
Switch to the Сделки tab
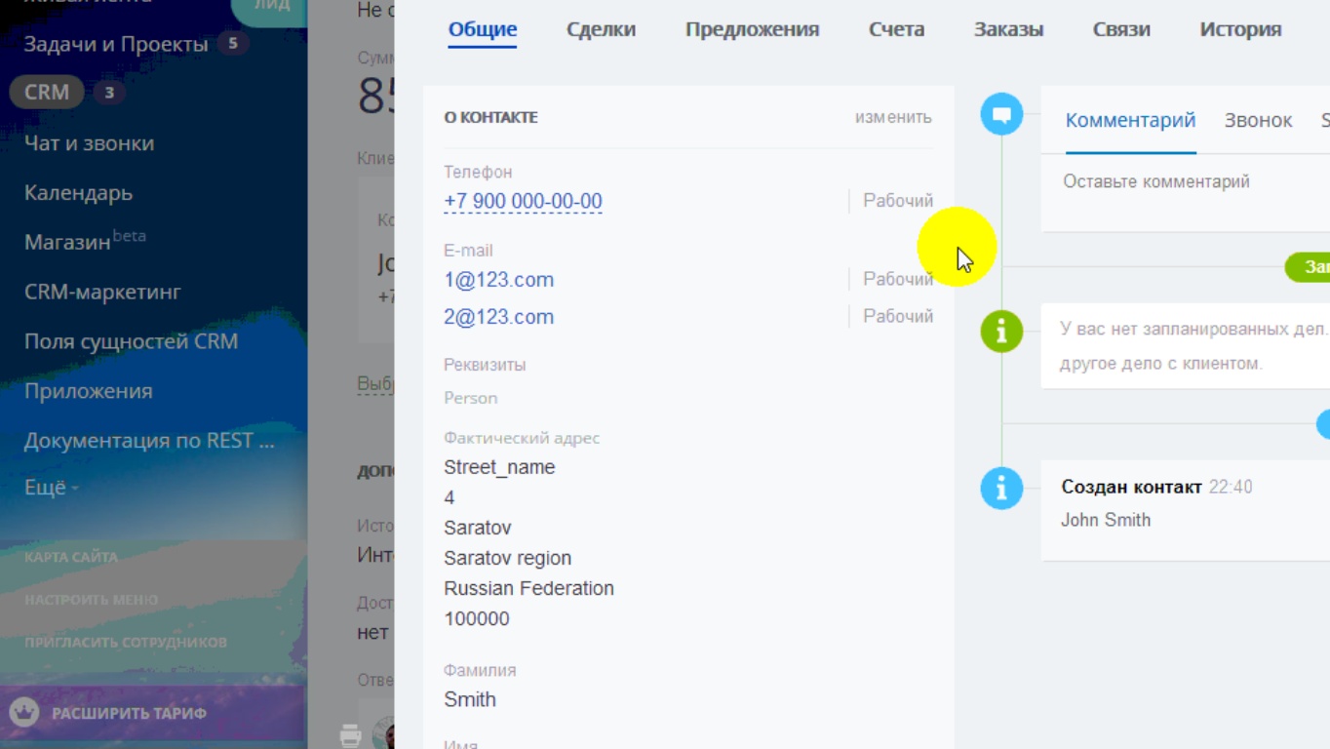pyautogui.click(x=601, y=29)
